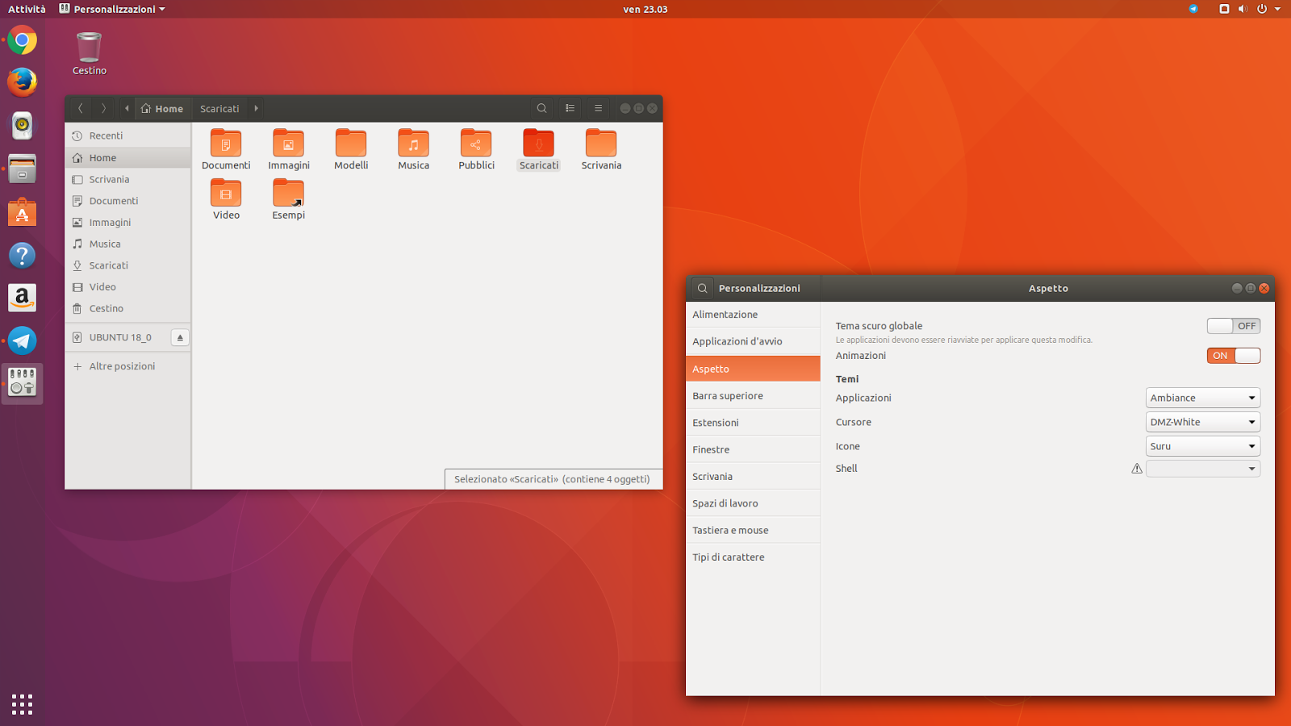
Task: Click the Home path bar button
Action: (x=162, y=108)
